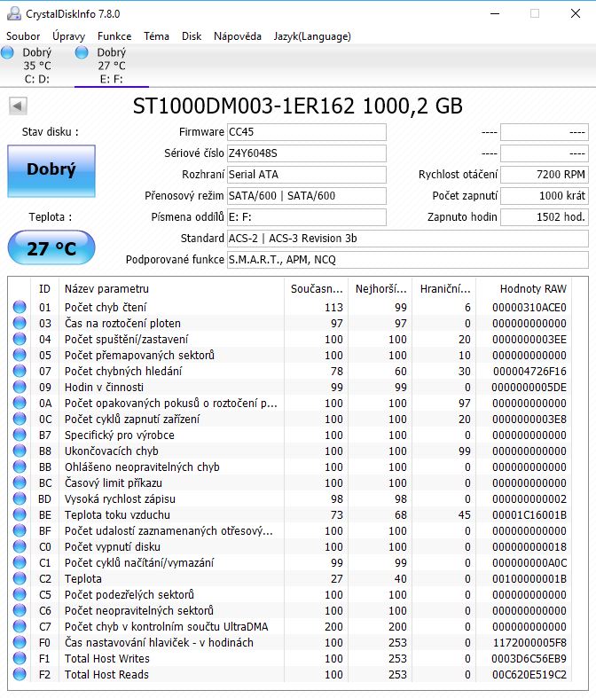596x698 pixels.
Task: Click status orb for Počet vypnutí disku
Action: [x=20, y=546]
